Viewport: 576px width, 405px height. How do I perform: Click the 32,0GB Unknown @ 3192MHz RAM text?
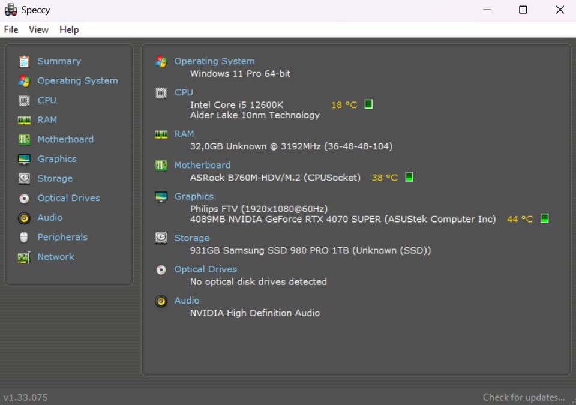click(291, 146)
